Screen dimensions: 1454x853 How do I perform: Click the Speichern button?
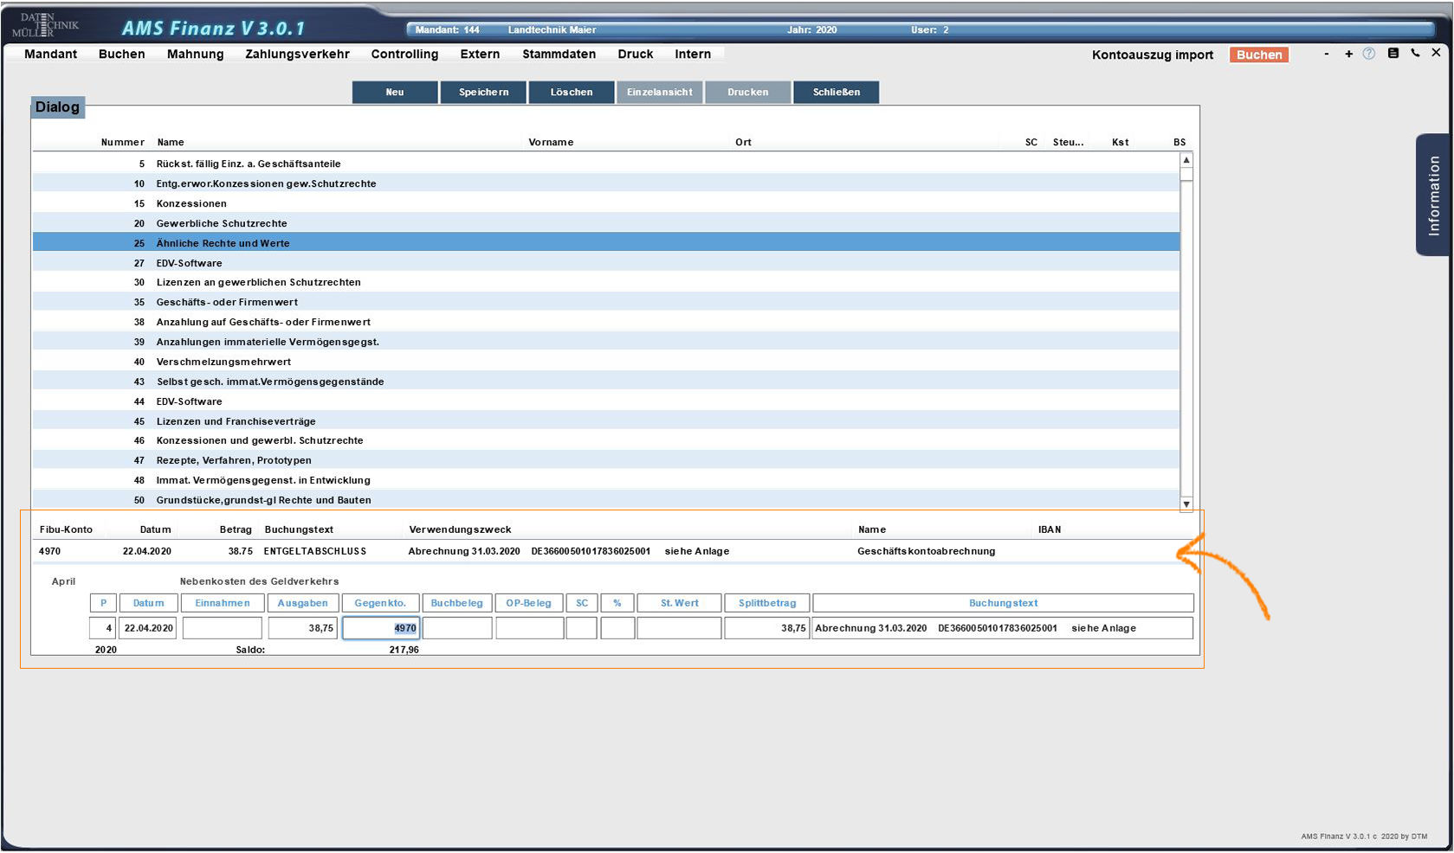tap(483, 93)
